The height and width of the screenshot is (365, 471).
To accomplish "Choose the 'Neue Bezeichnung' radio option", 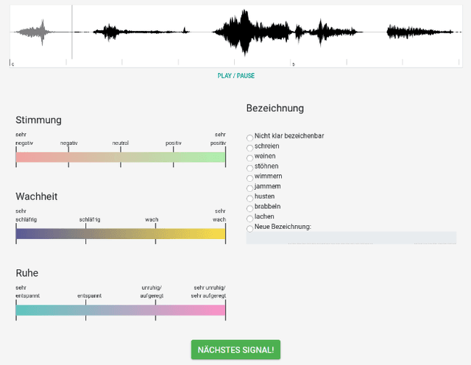I will pyautogui.click(x=249, y=229).
